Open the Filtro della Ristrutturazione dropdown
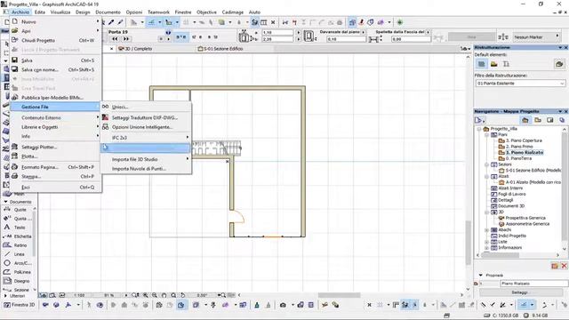Viewport: 569px width, 320px height. click(520, 84)
